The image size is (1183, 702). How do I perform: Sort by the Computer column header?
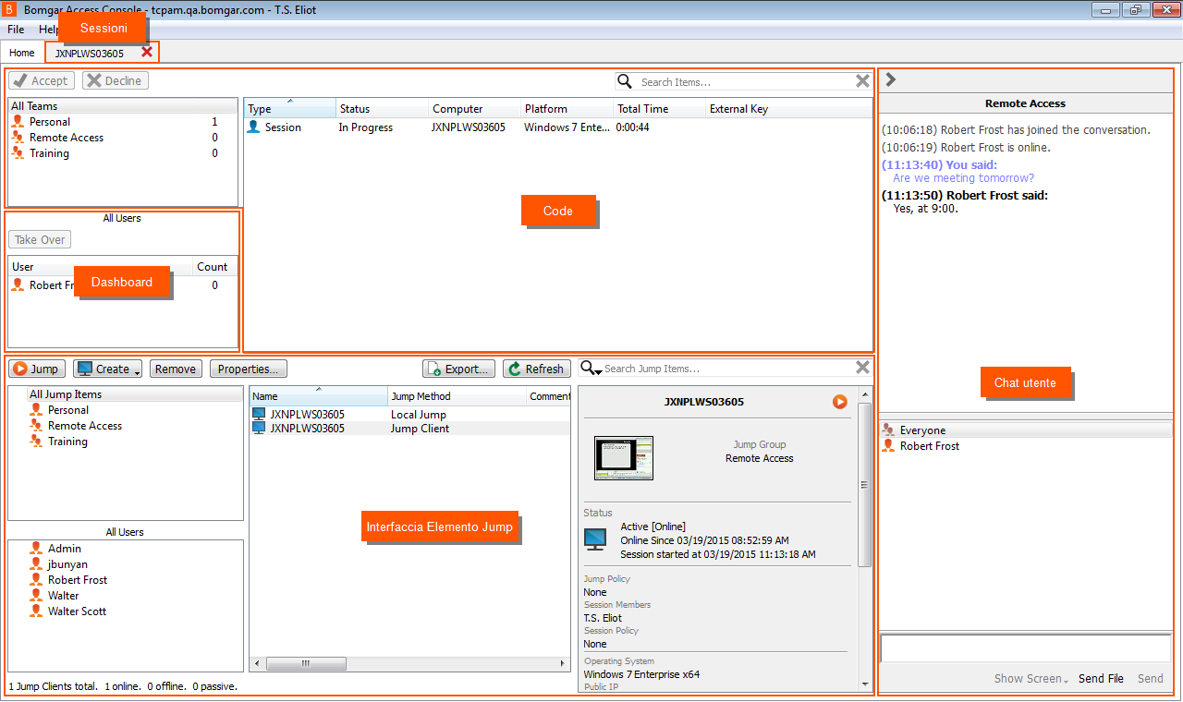coord(474,108)
